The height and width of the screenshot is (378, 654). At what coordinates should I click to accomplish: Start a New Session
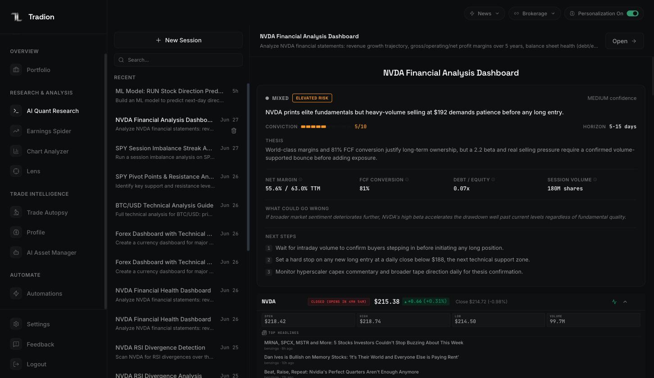[x=178, y=40]
